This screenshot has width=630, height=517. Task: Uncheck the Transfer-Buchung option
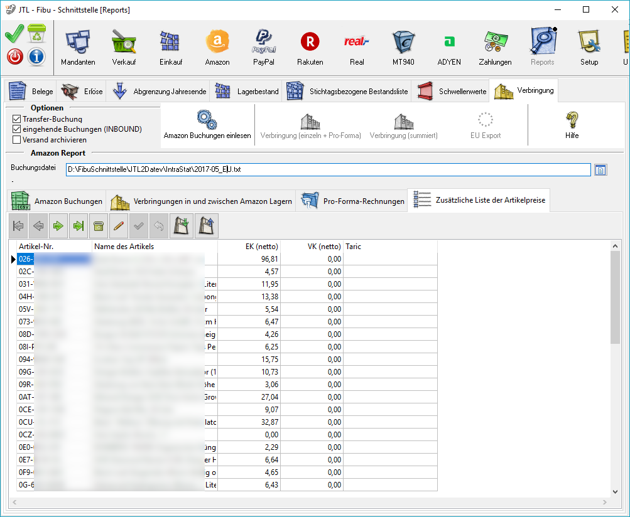(x=17, y=119)
